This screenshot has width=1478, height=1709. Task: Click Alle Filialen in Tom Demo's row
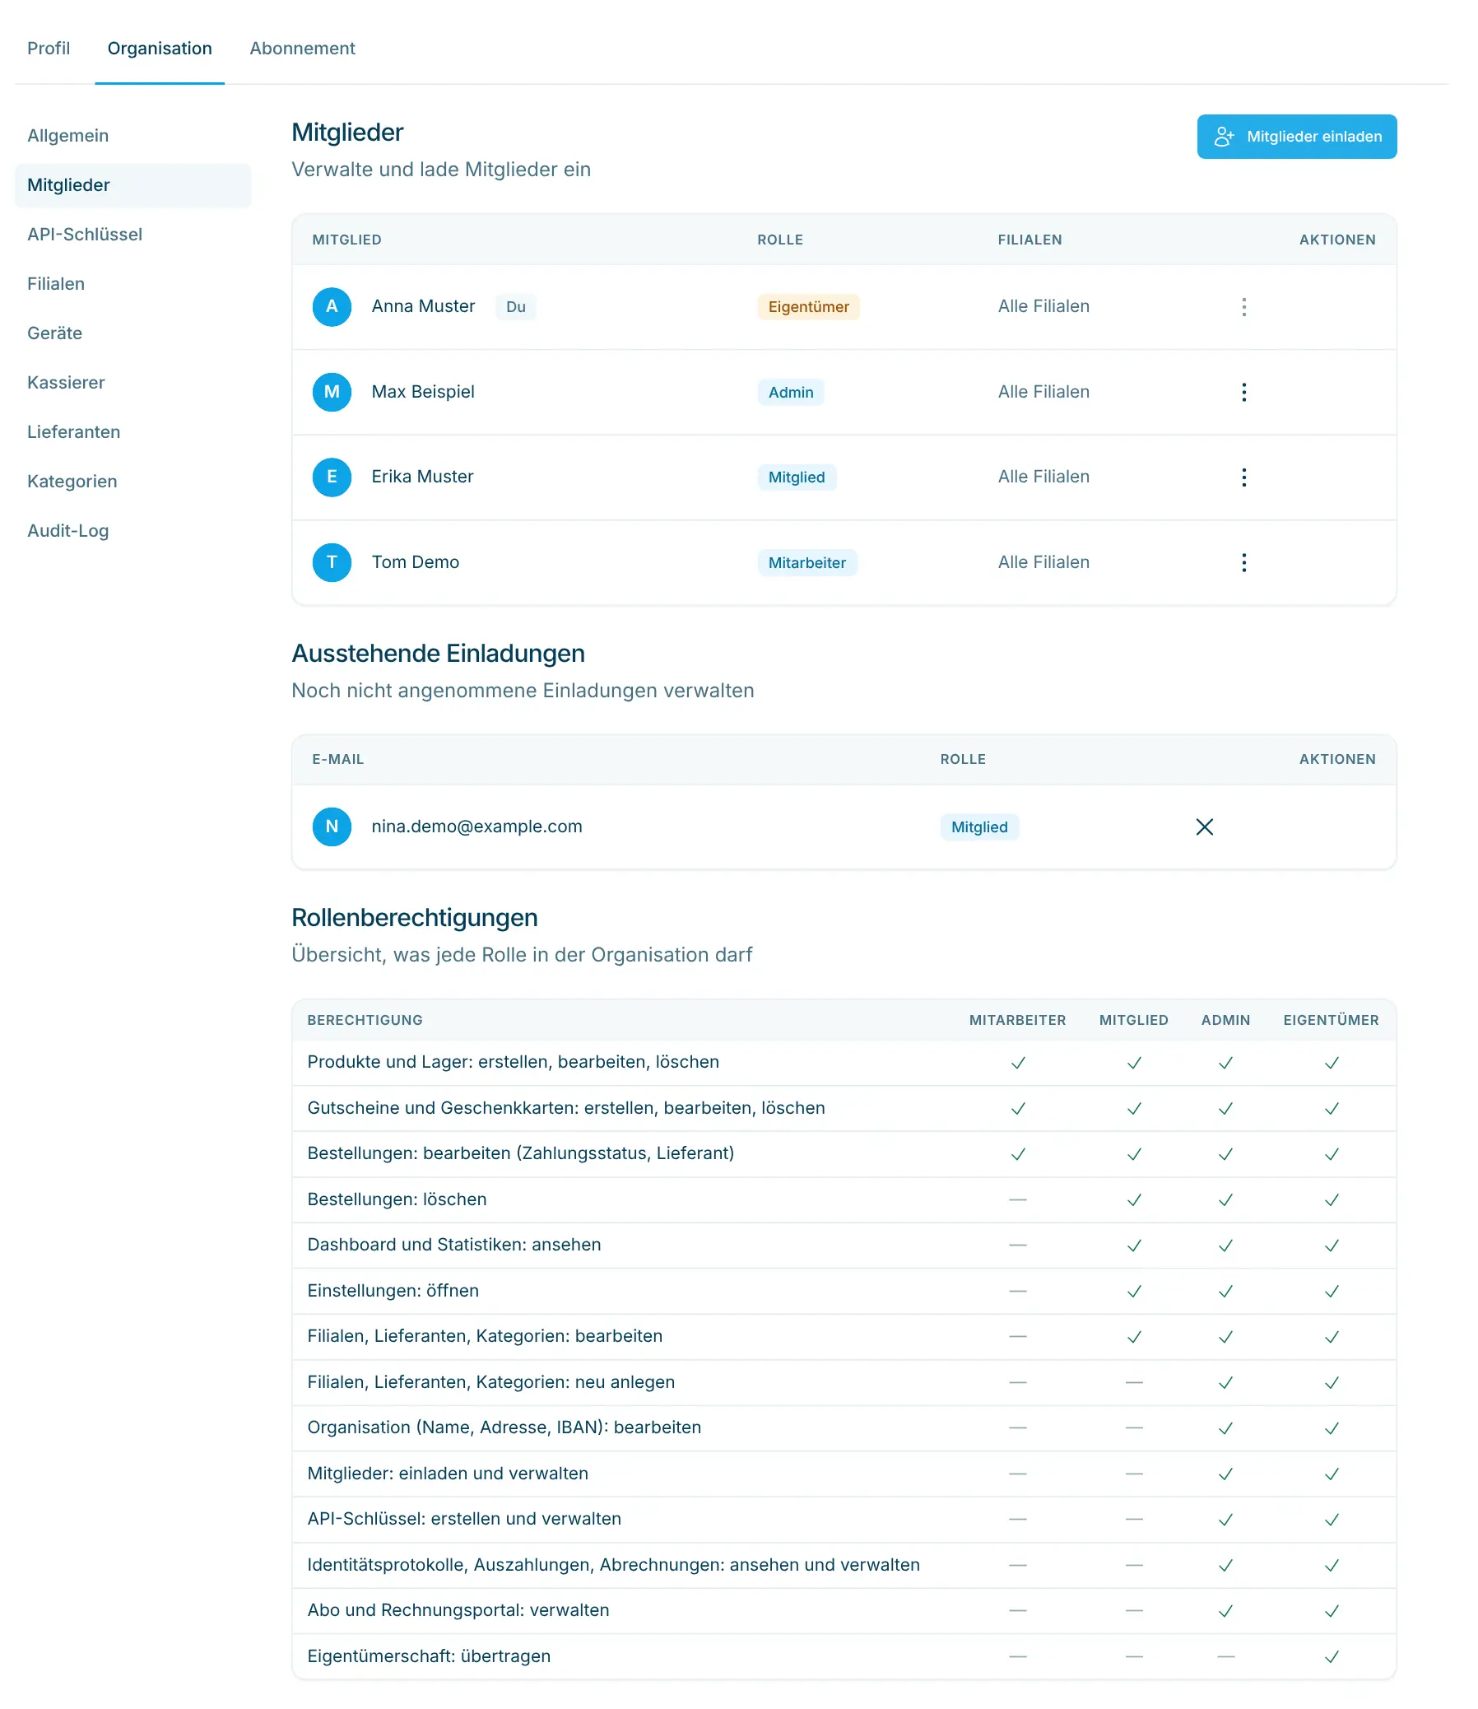point(1043,563)
